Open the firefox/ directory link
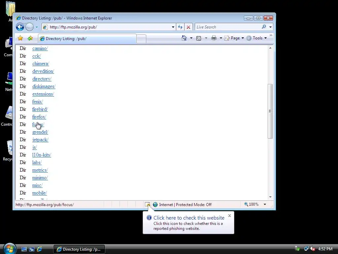This screenshot has width=338, height=254. (39, 117)
